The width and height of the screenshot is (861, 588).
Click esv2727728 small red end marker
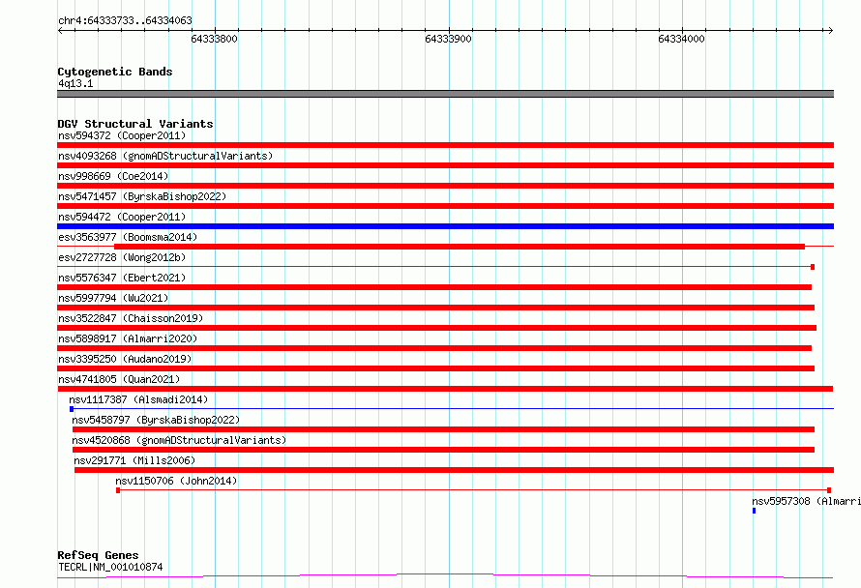813,267
